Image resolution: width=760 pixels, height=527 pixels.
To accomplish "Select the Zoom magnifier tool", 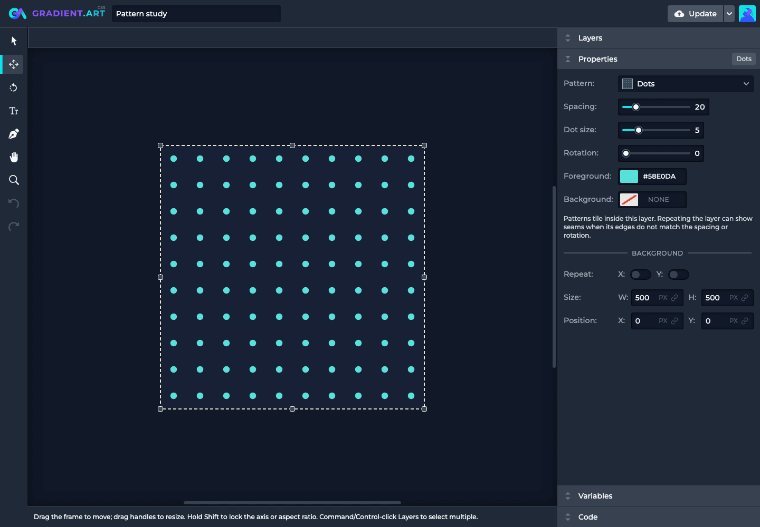I will (14, 180).
